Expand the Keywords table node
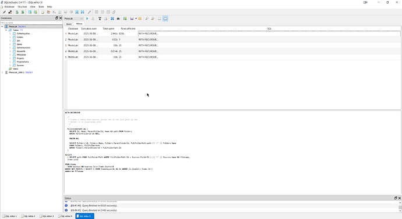Image resolution: width=402 pixels, height=219 pixels. point(10,51)
